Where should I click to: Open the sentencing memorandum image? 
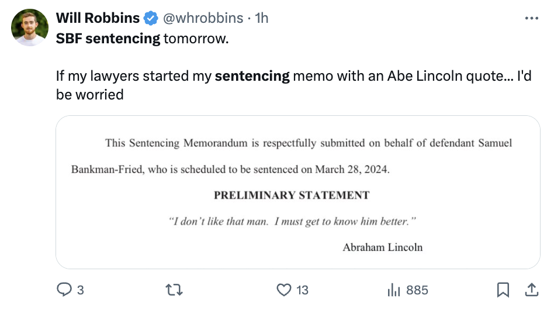298,192
